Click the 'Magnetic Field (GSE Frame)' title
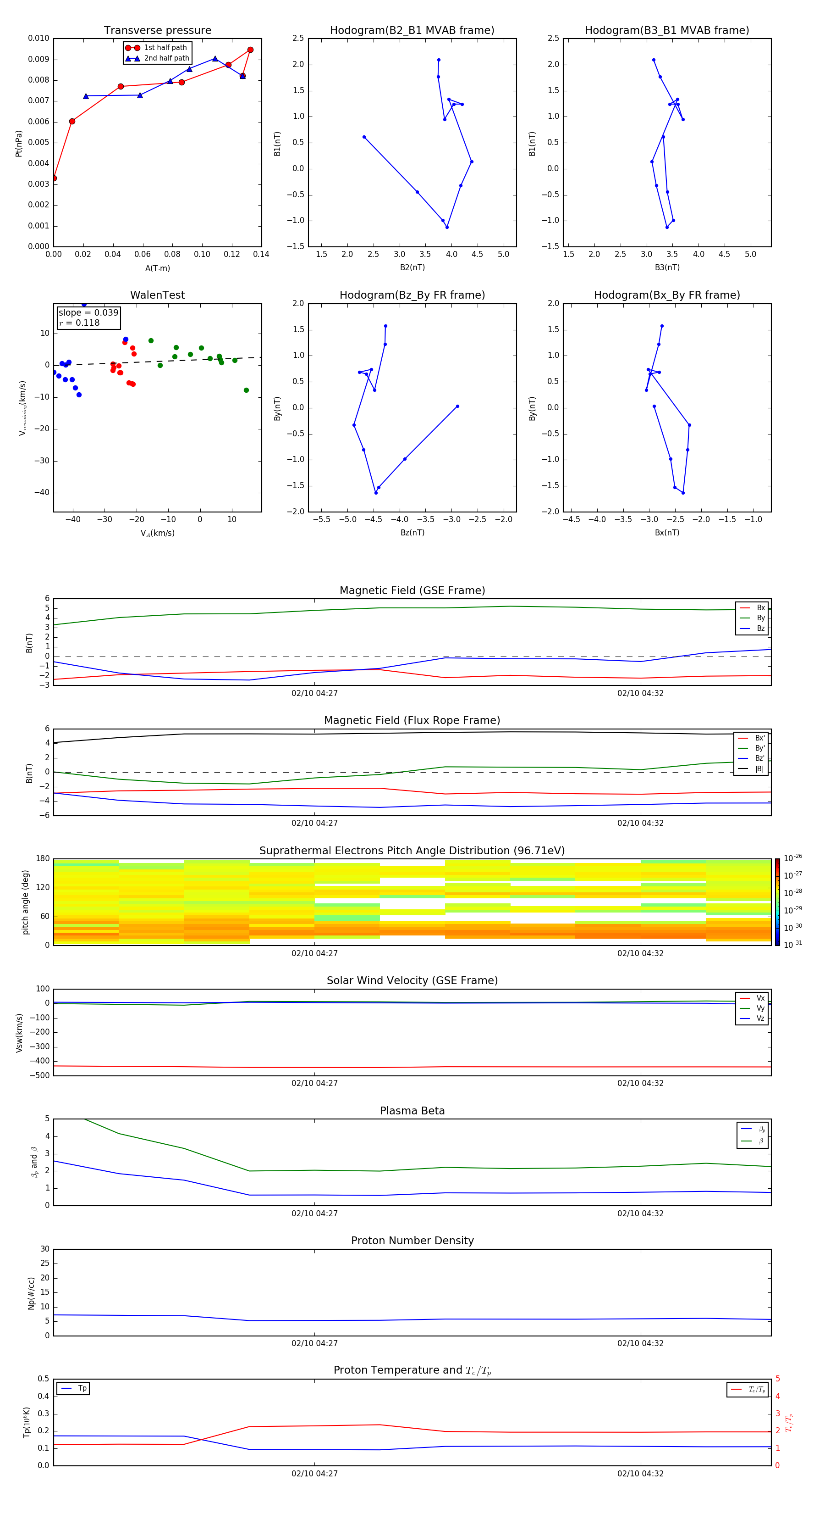This screenshot has width=825, height=1514. click(x=412, y=590)
